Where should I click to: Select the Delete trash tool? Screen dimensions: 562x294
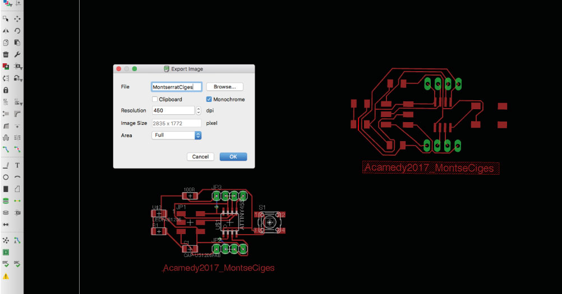(6, 54)
